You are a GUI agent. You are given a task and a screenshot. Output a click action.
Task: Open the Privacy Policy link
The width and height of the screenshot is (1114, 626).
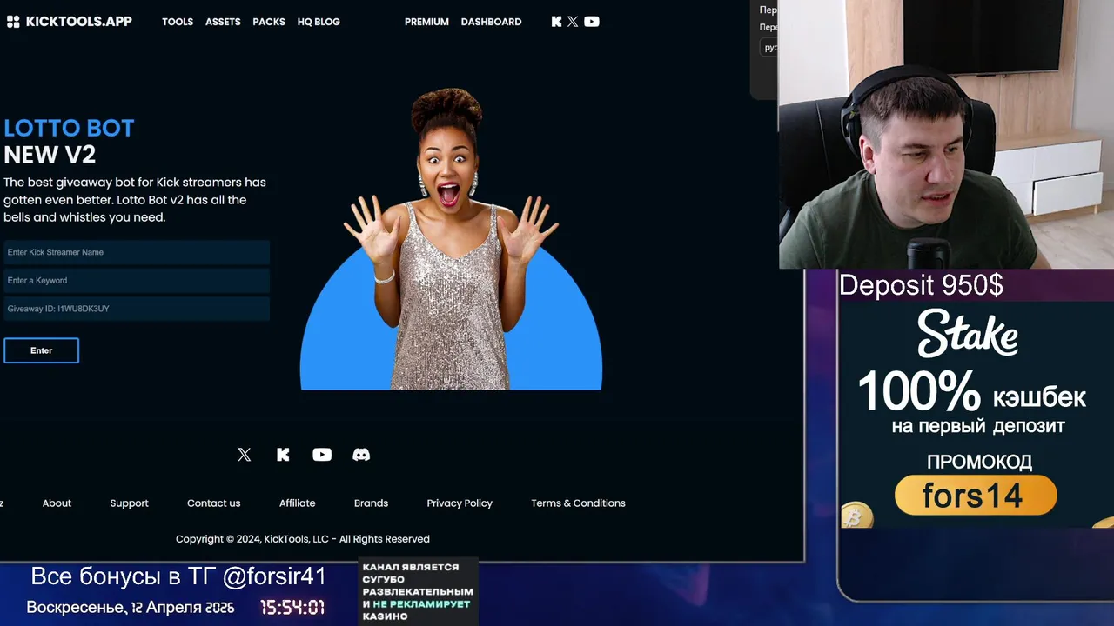pyautogui.click(x=460, y=503)
